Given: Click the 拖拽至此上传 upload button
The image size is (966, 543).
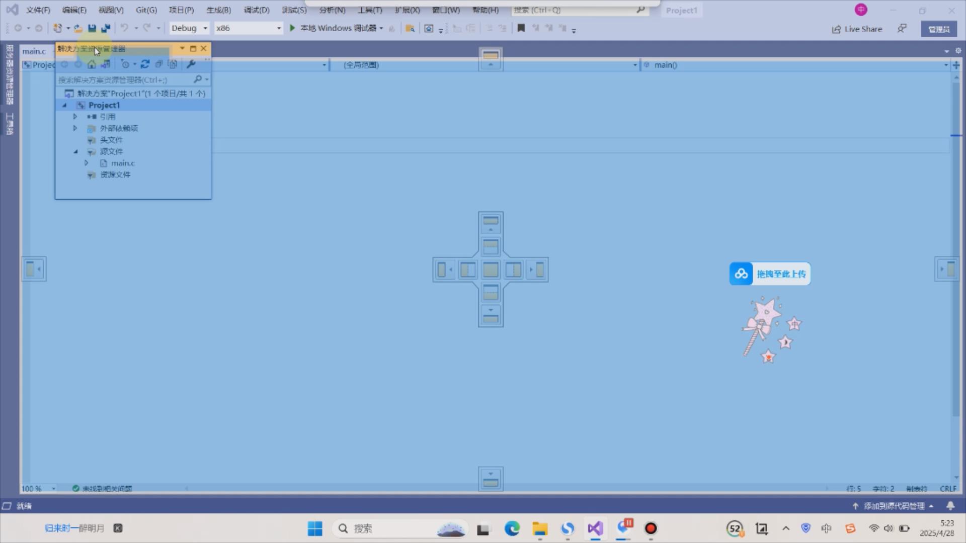Looking at the screenshot, I should (x=770, y=274).
